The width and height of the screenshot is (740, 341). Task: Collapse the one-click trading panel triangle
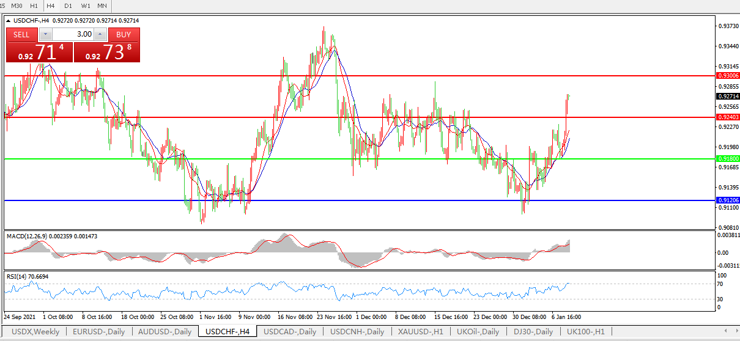click(9, 20)
